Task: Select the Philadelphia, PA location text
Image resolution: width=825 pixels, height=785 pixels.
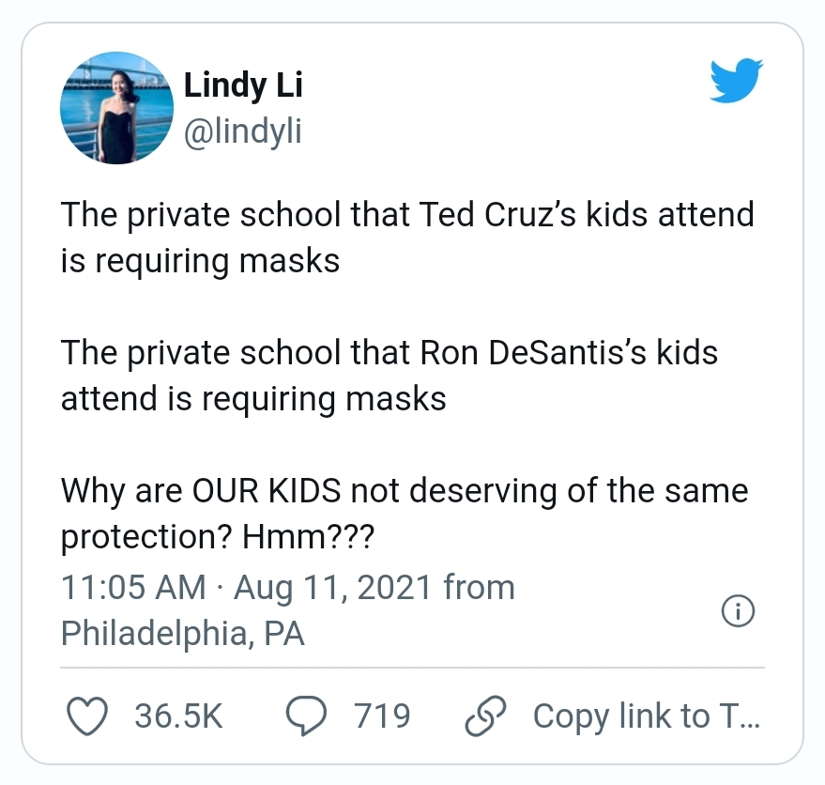Action: click(182, 634)
